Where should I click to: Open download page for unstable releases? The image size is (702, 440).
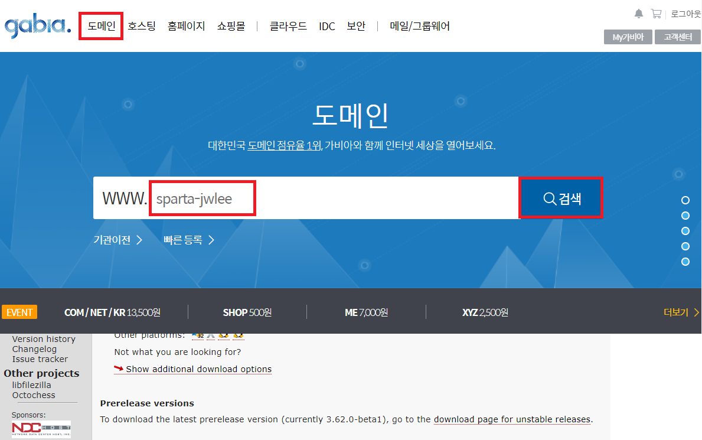tap(512, 419)
